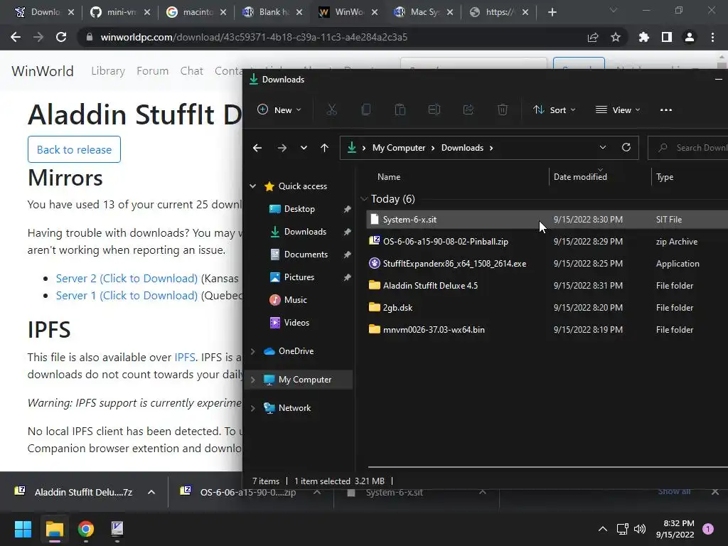Open Chrome from the taskbar
This screenshot has width=728, height=546.
coord(86,529)
